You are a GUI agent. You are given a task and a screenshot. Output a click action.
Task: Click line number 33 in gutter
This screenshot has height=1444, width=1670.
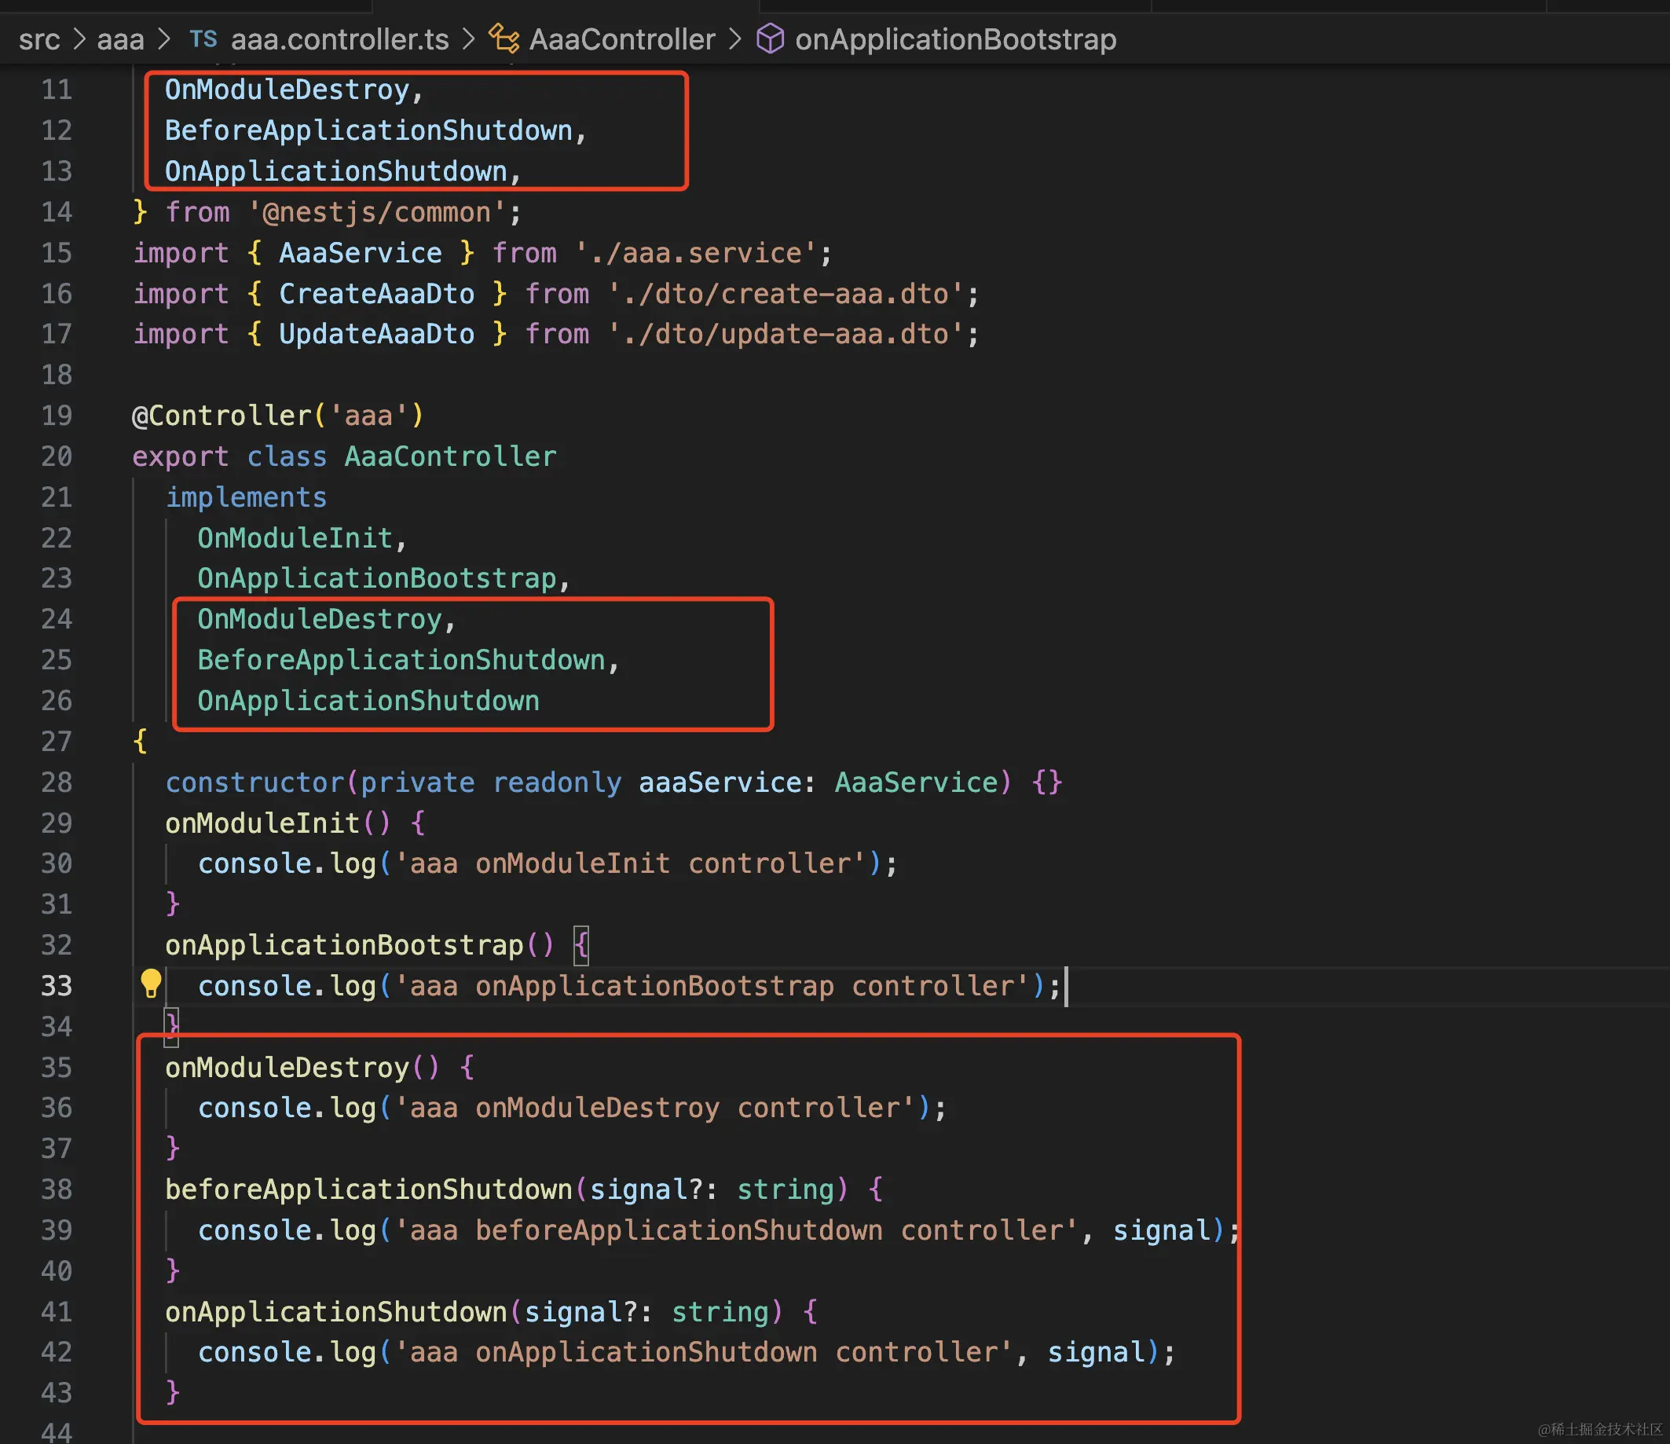pos(57,985)
